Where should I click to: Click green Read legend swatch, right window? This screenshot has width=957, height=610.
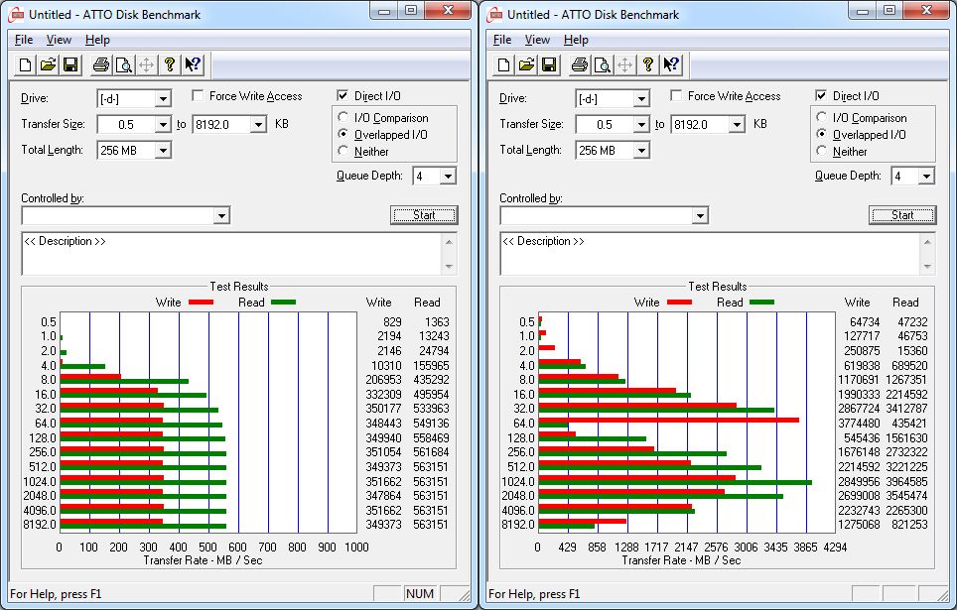(x=761, y=302)
